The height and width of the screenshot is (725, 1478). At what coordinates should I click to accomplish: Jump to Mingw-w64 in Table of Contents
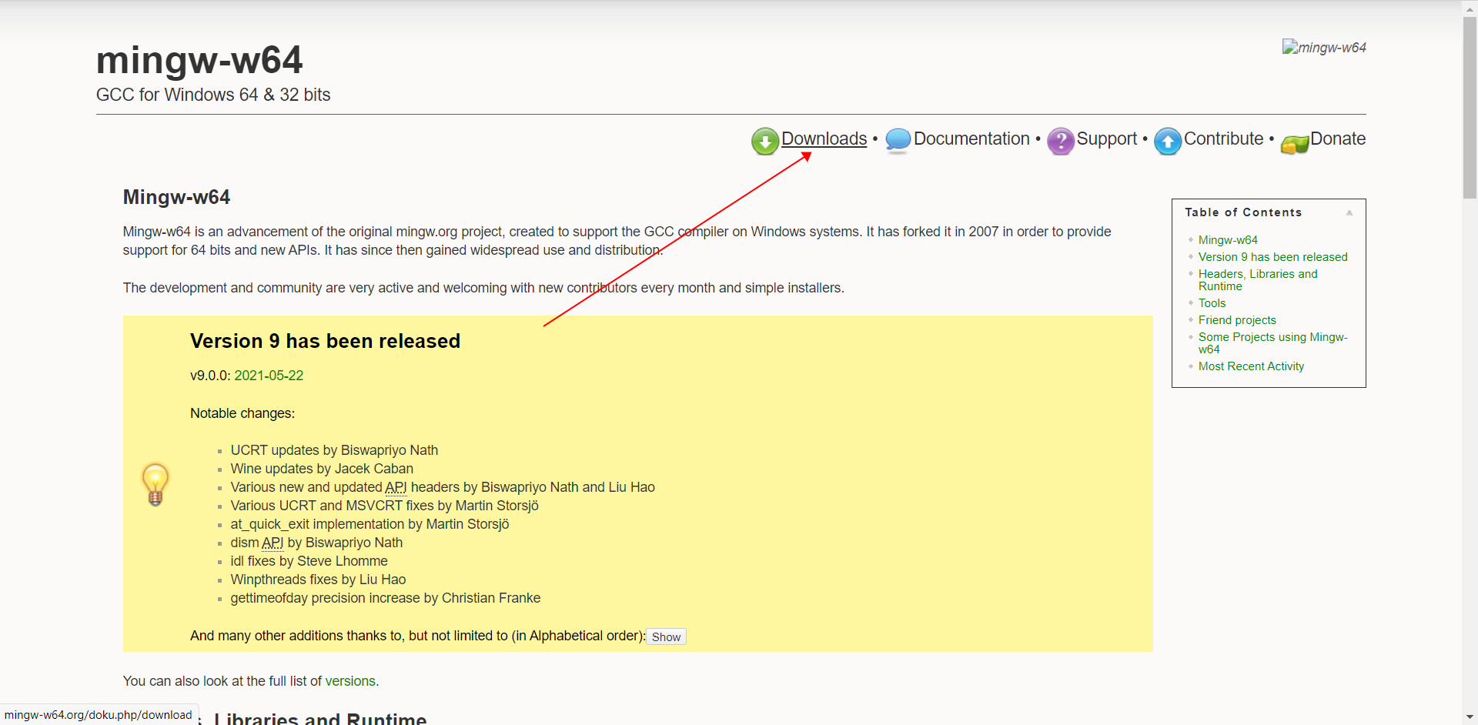(1228, 240)
